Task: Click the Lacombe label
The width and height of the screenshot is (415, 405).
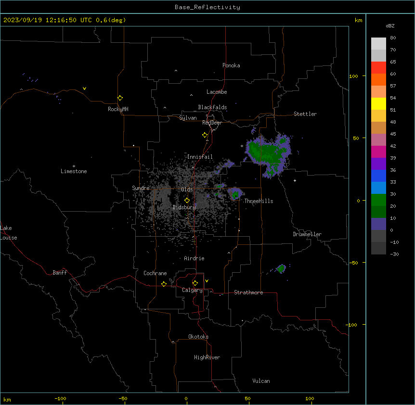Action: 217,92
